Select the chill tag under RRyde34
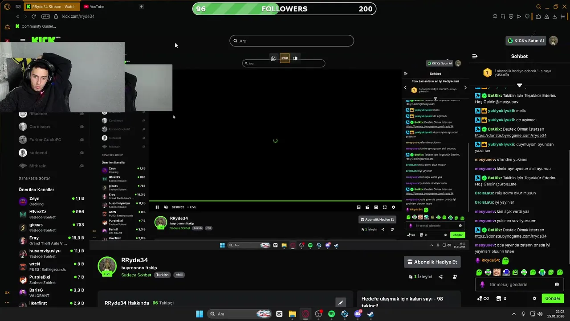 [179, 275]
